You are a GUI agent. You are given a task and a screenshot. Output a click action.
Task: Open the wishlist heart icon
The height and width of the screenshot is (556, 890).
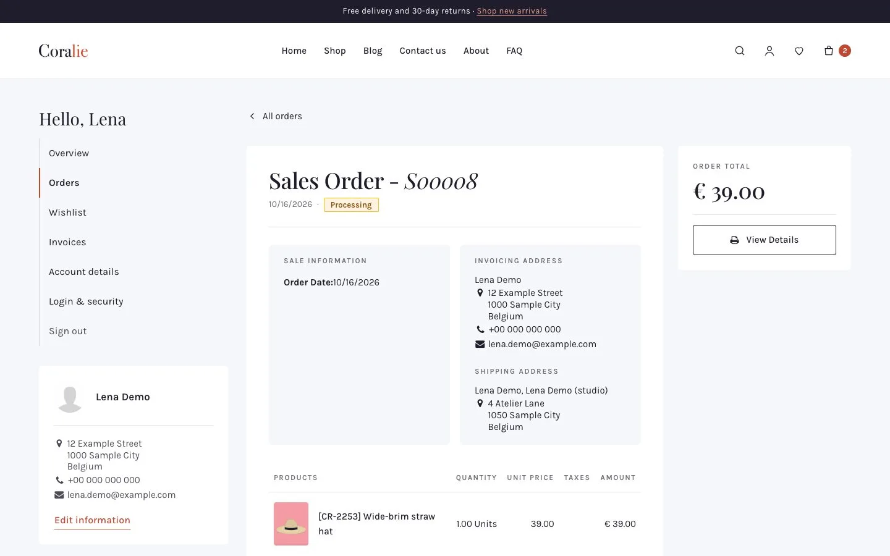tap(799, 51)
